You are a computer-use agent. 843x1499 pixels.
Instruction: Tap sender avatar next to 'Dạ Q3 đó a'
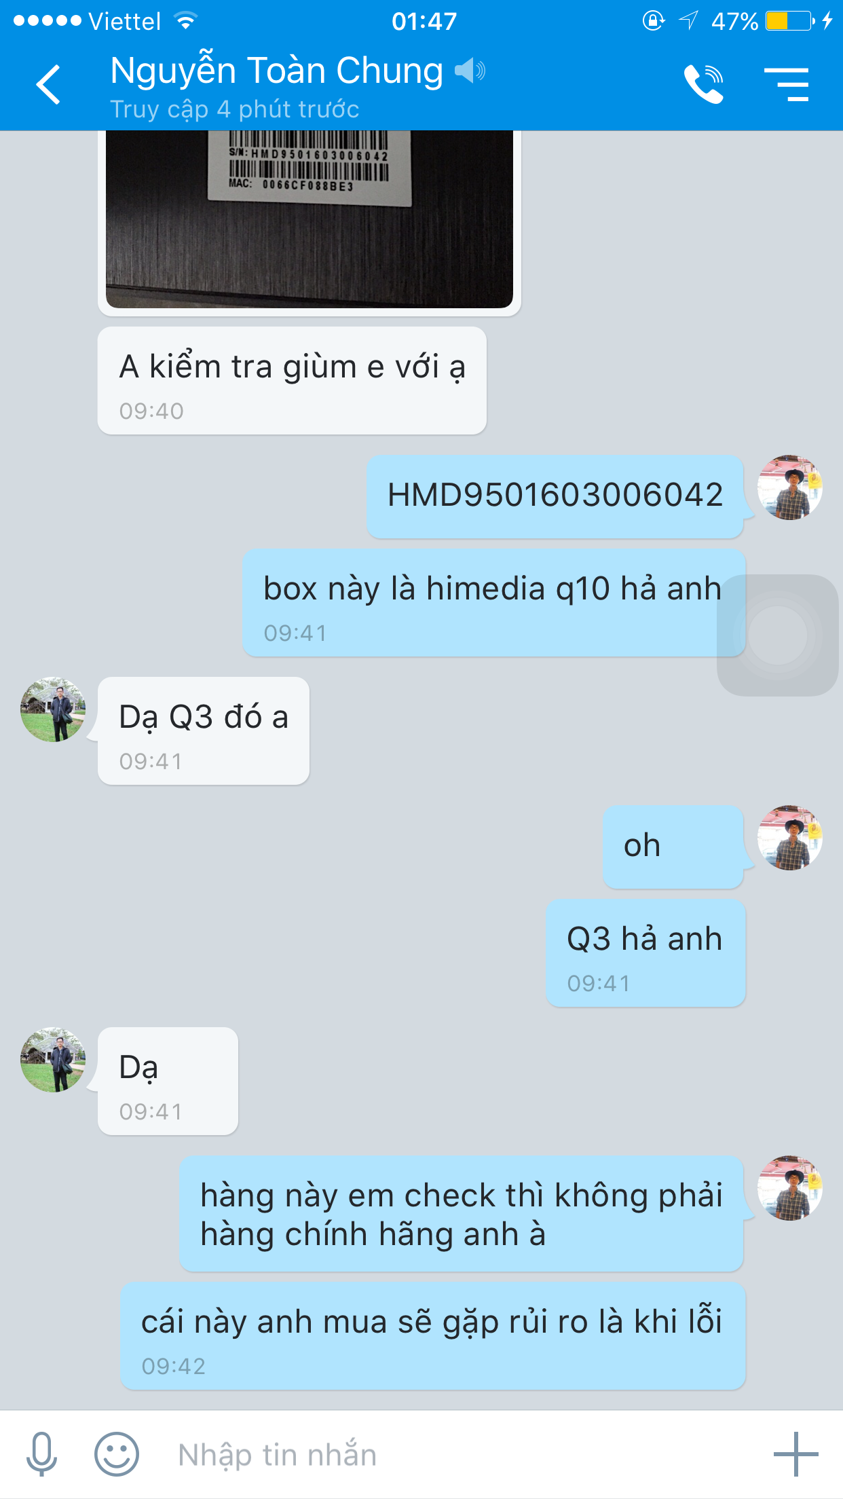tap(53, 709)
